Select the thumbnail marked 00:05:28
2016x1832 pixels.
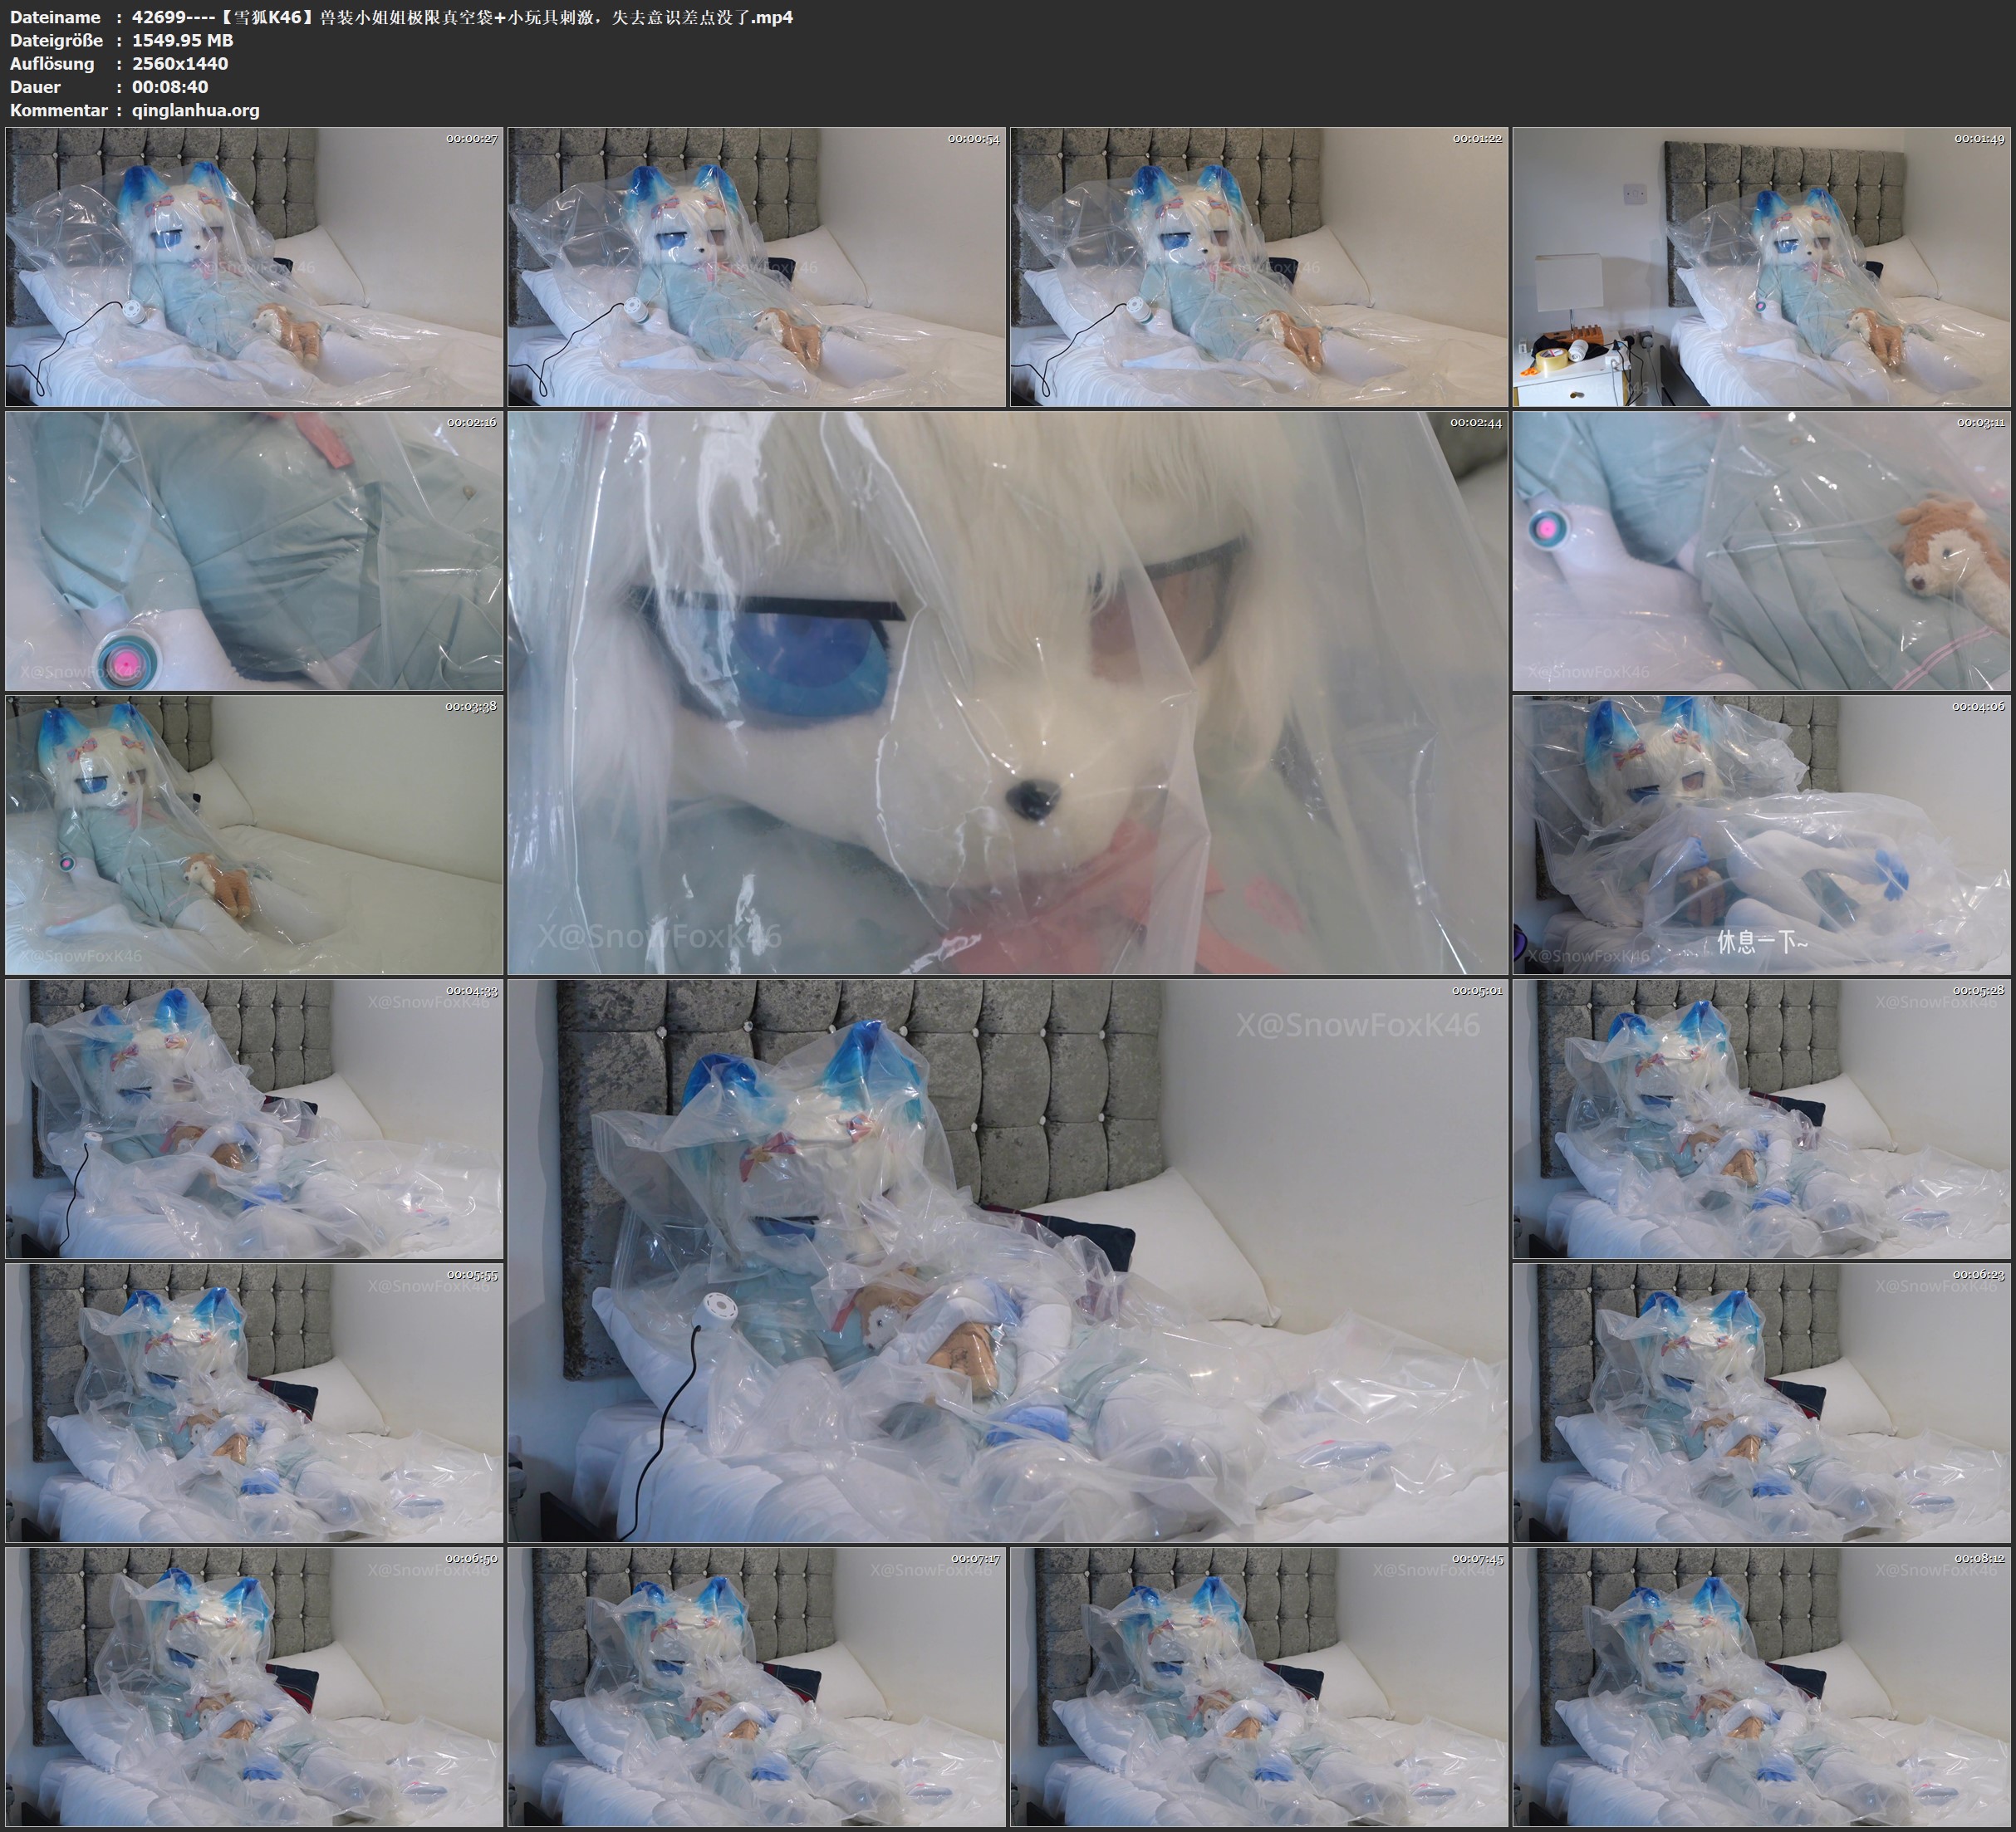point(1761,1119)
